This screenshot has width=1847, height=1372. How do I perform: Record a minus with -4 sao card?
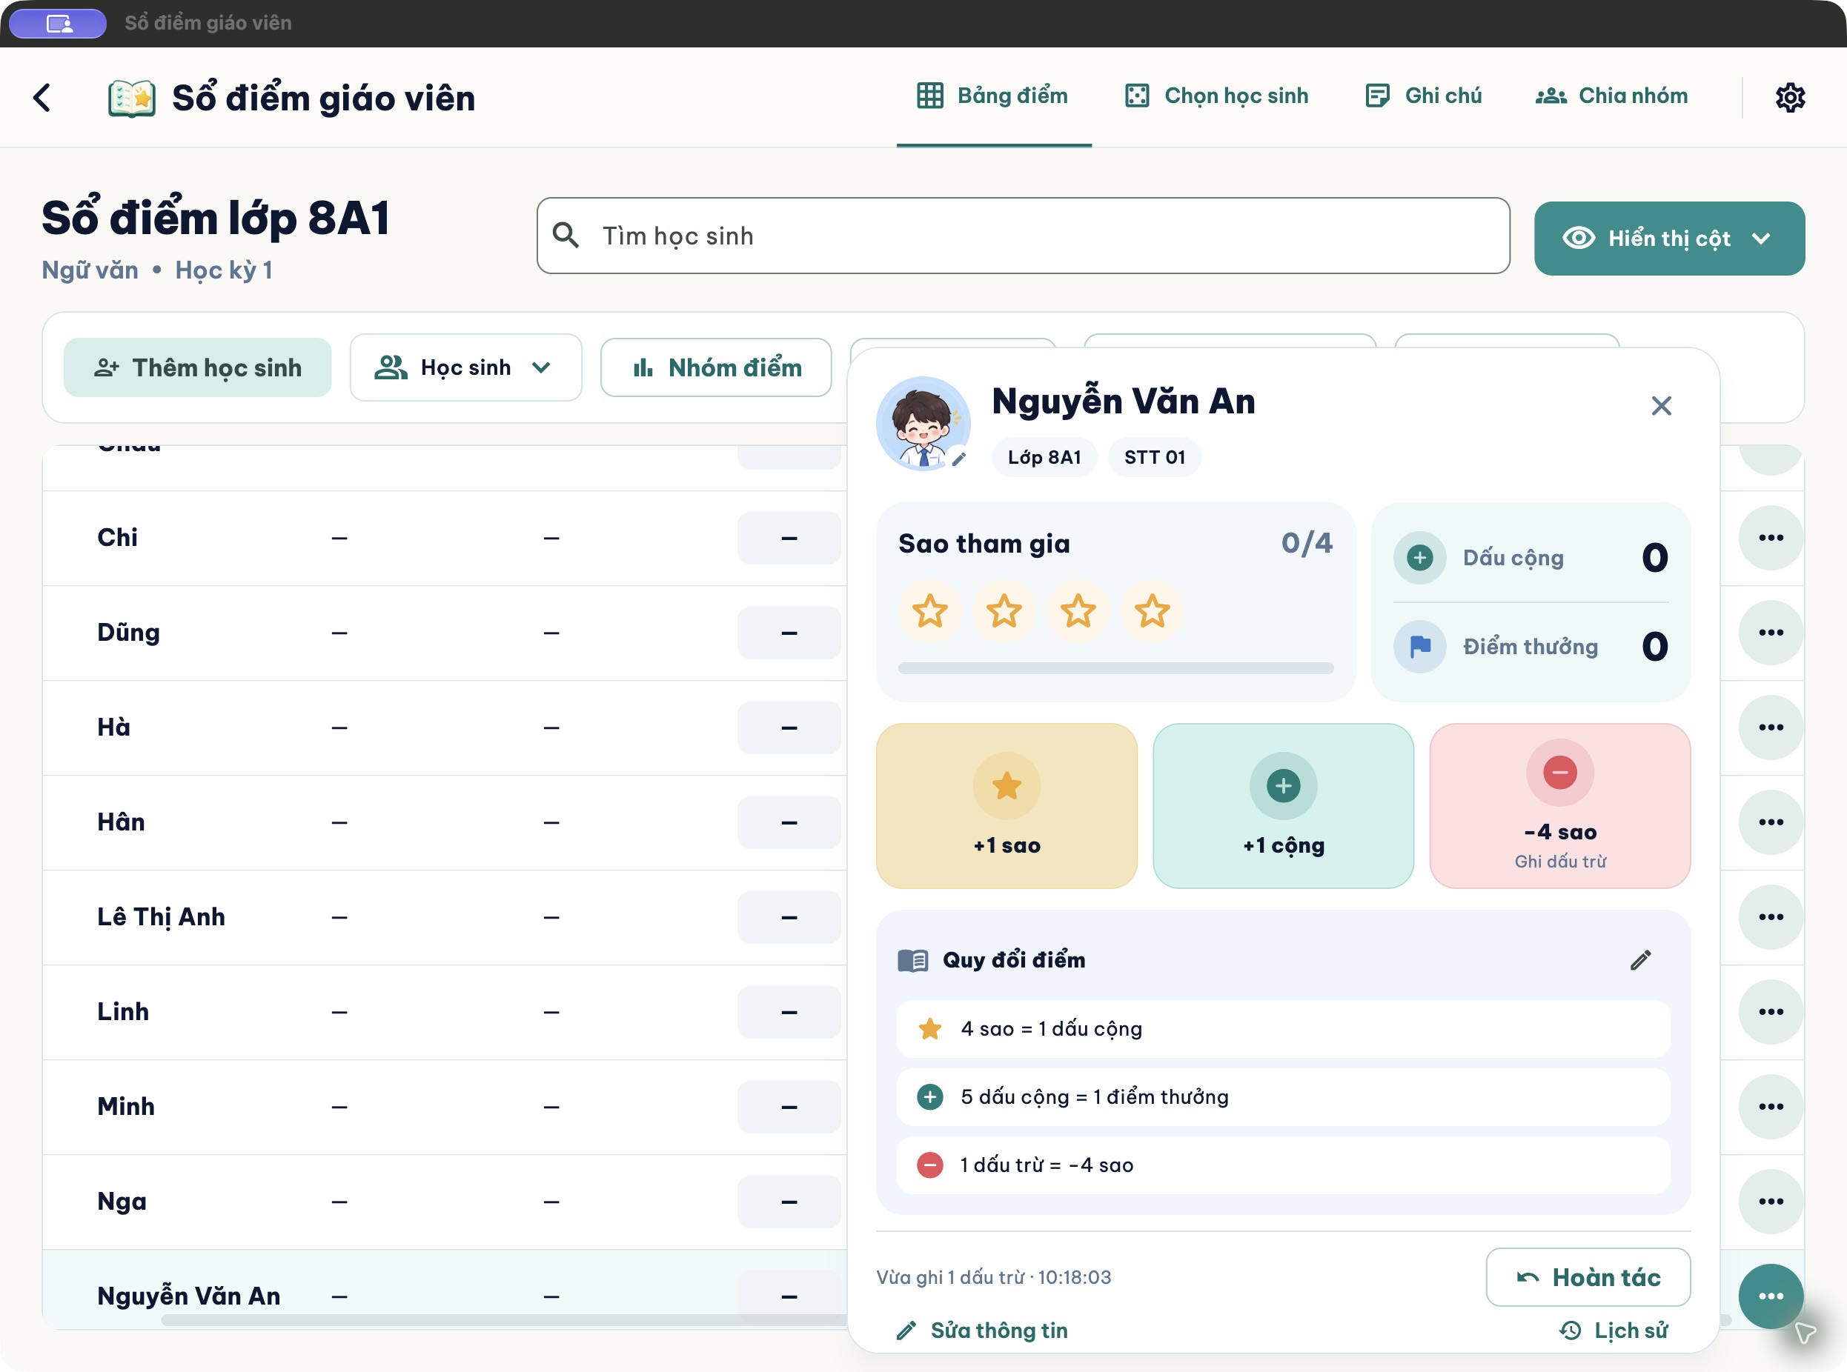[1559, 805]
